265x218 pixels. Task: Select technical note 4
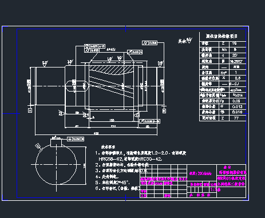107,177
